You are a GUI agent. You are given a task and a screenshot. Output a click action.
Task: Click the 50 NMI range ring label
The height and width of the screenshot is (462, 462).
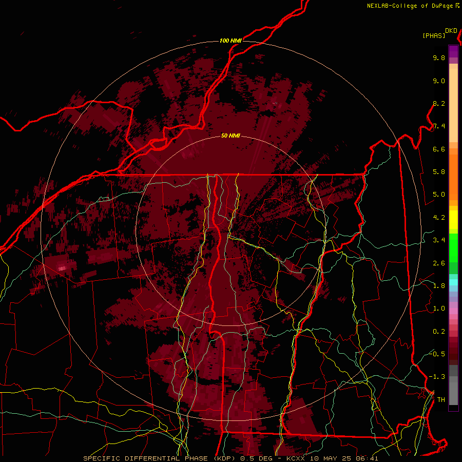pyautogui.click(x=230, y=136)
